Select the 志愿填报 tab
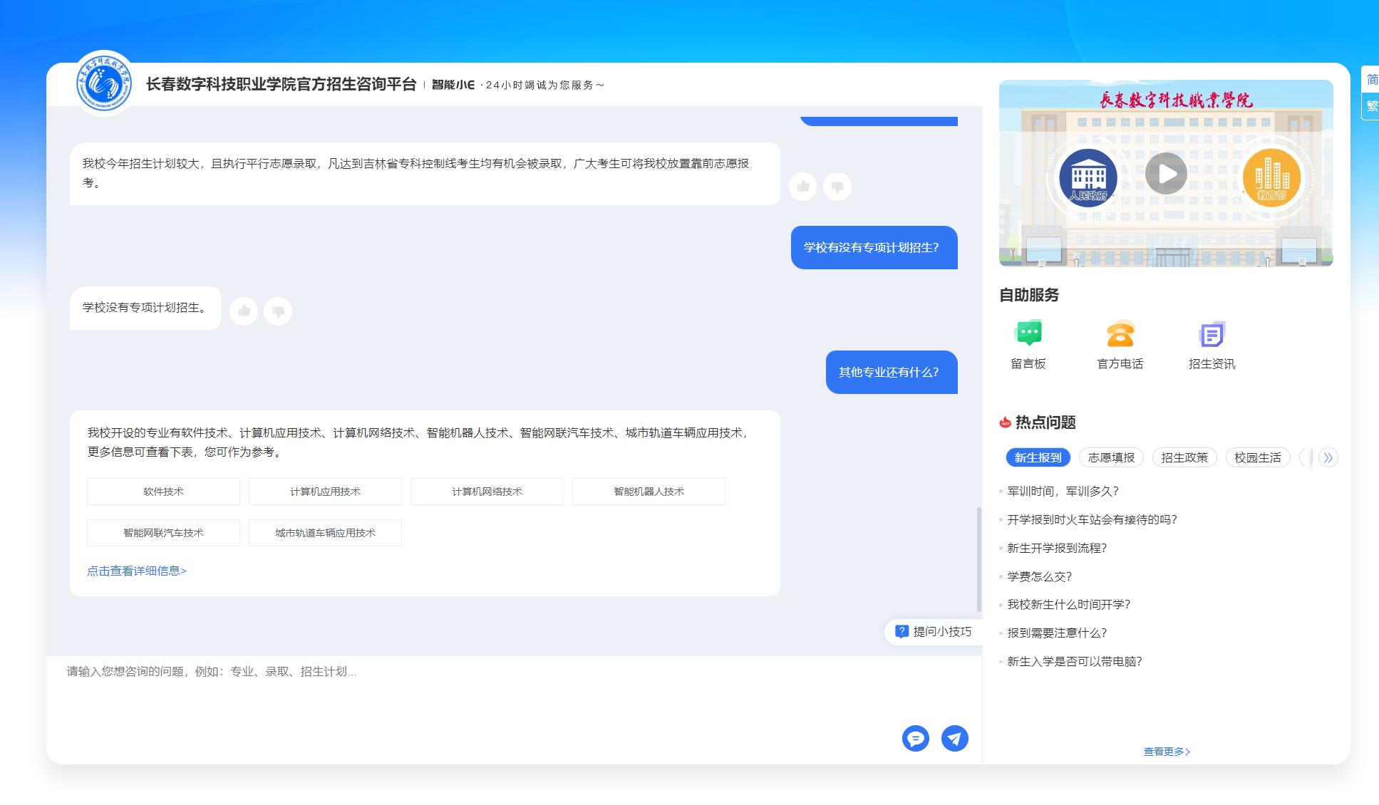Screen dimensions: 1379x805 (1112, 457)
